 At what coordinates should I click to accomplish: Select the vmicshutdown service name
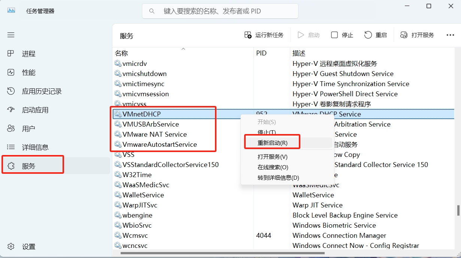pos(145,74)
